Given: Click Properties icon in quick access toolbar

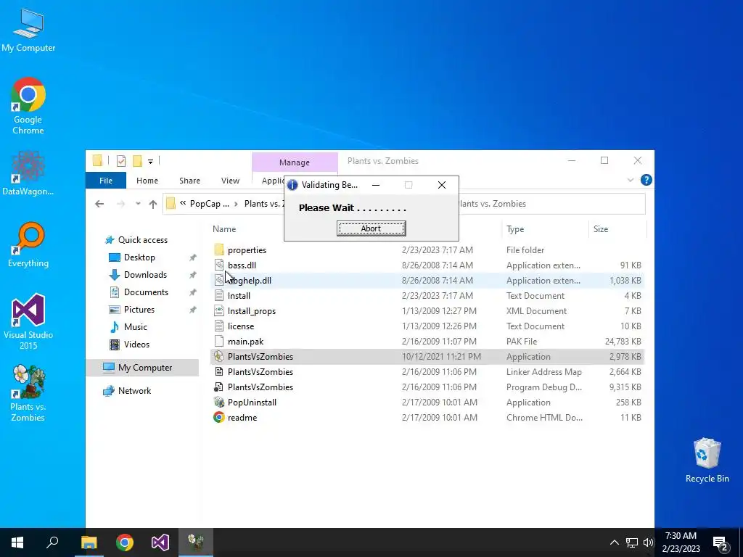Looking at the screenshot, I should click(121, 161).
